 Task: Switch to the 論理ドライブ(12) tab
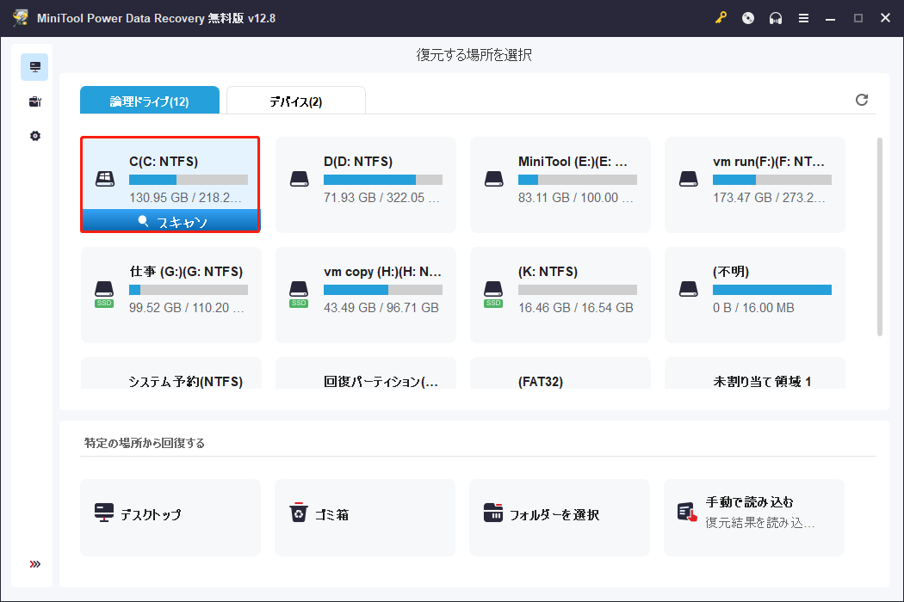pos(150,100)
